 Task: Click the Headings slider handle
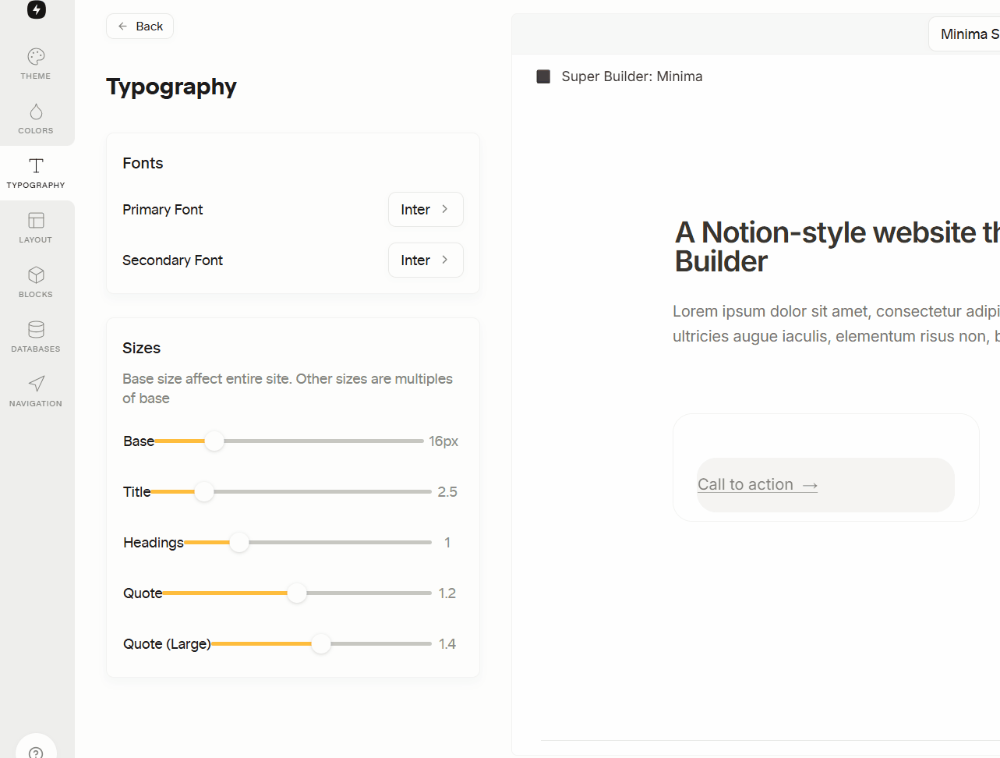239,543
